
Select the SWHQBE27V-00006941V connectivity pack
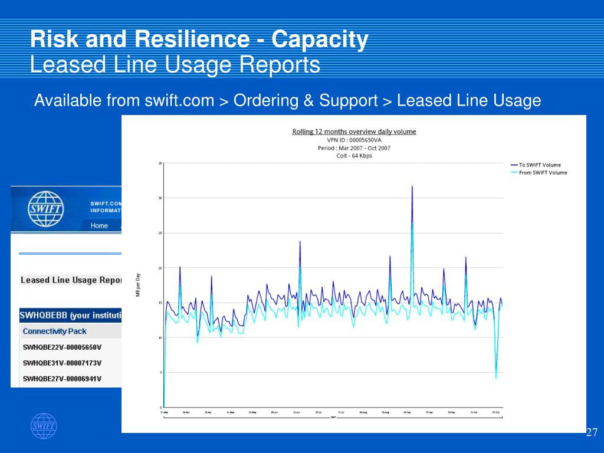point(62,379)
